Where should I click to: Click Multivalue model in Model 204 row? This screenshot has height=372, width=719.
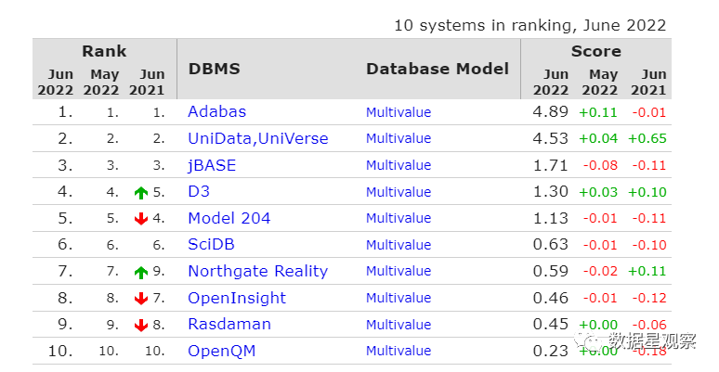coord(399,218)
